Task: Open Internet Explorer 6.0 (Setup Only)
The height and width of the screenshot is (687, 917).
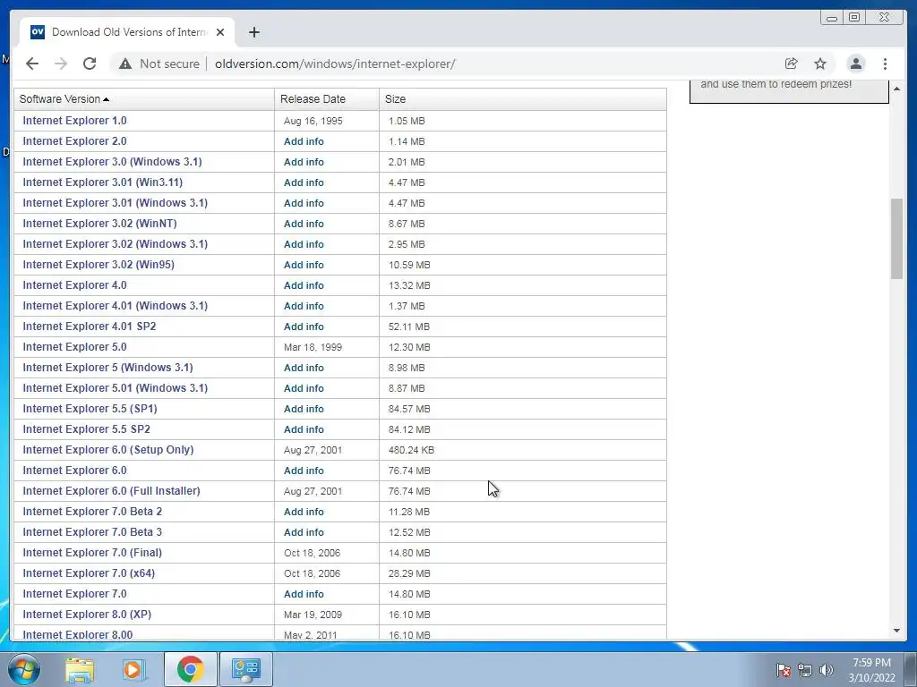Action: [108, 449]
